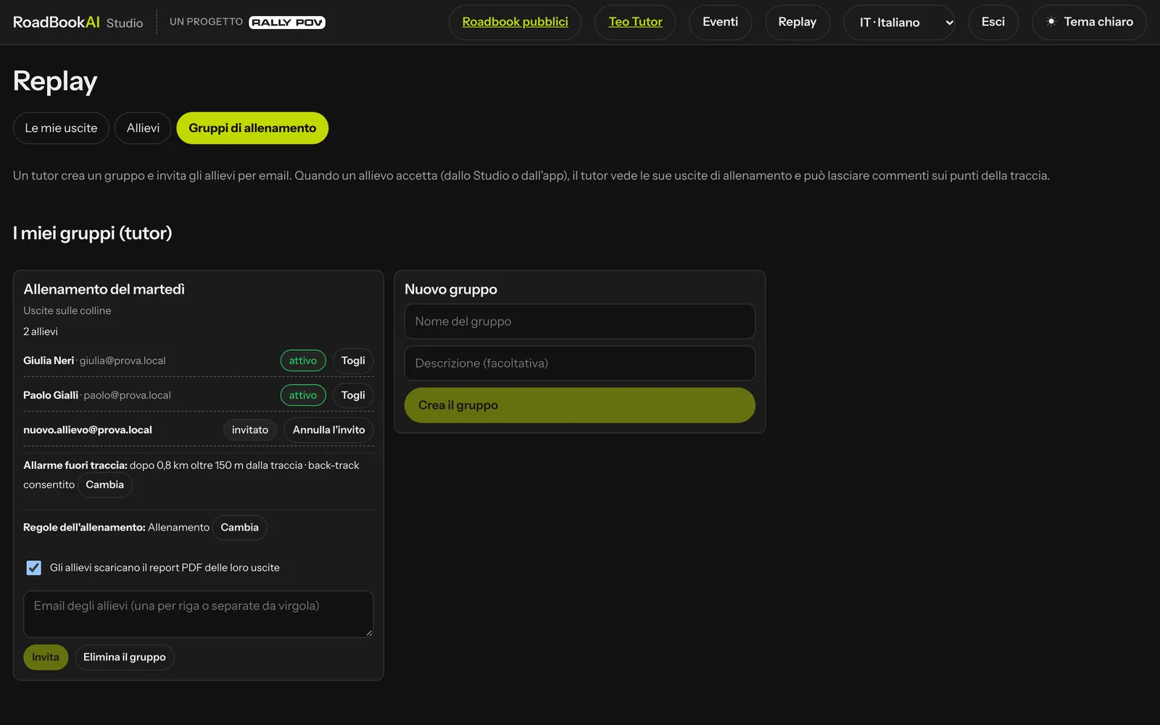Focus the Nome del gruppo field

580,321
